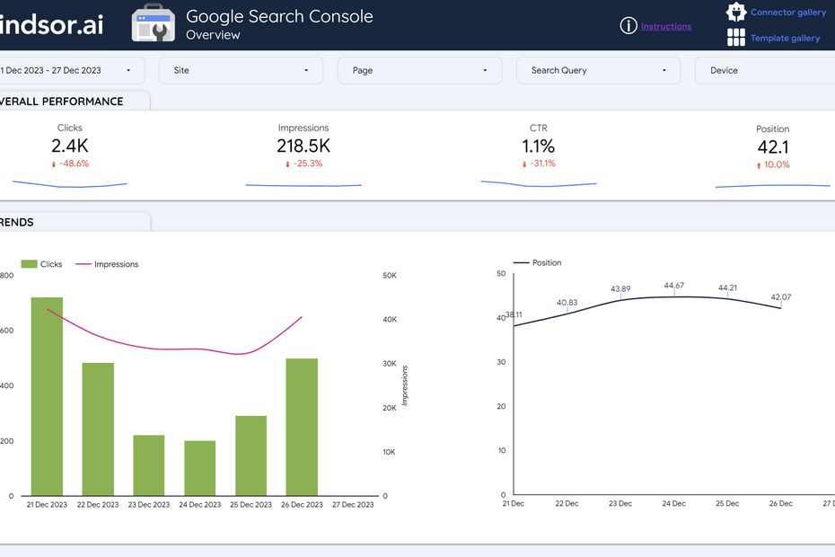Toggle the pink Impressions legend line
Screen dimensions: 835x557
pyautogui.click(x=83, y=264)
